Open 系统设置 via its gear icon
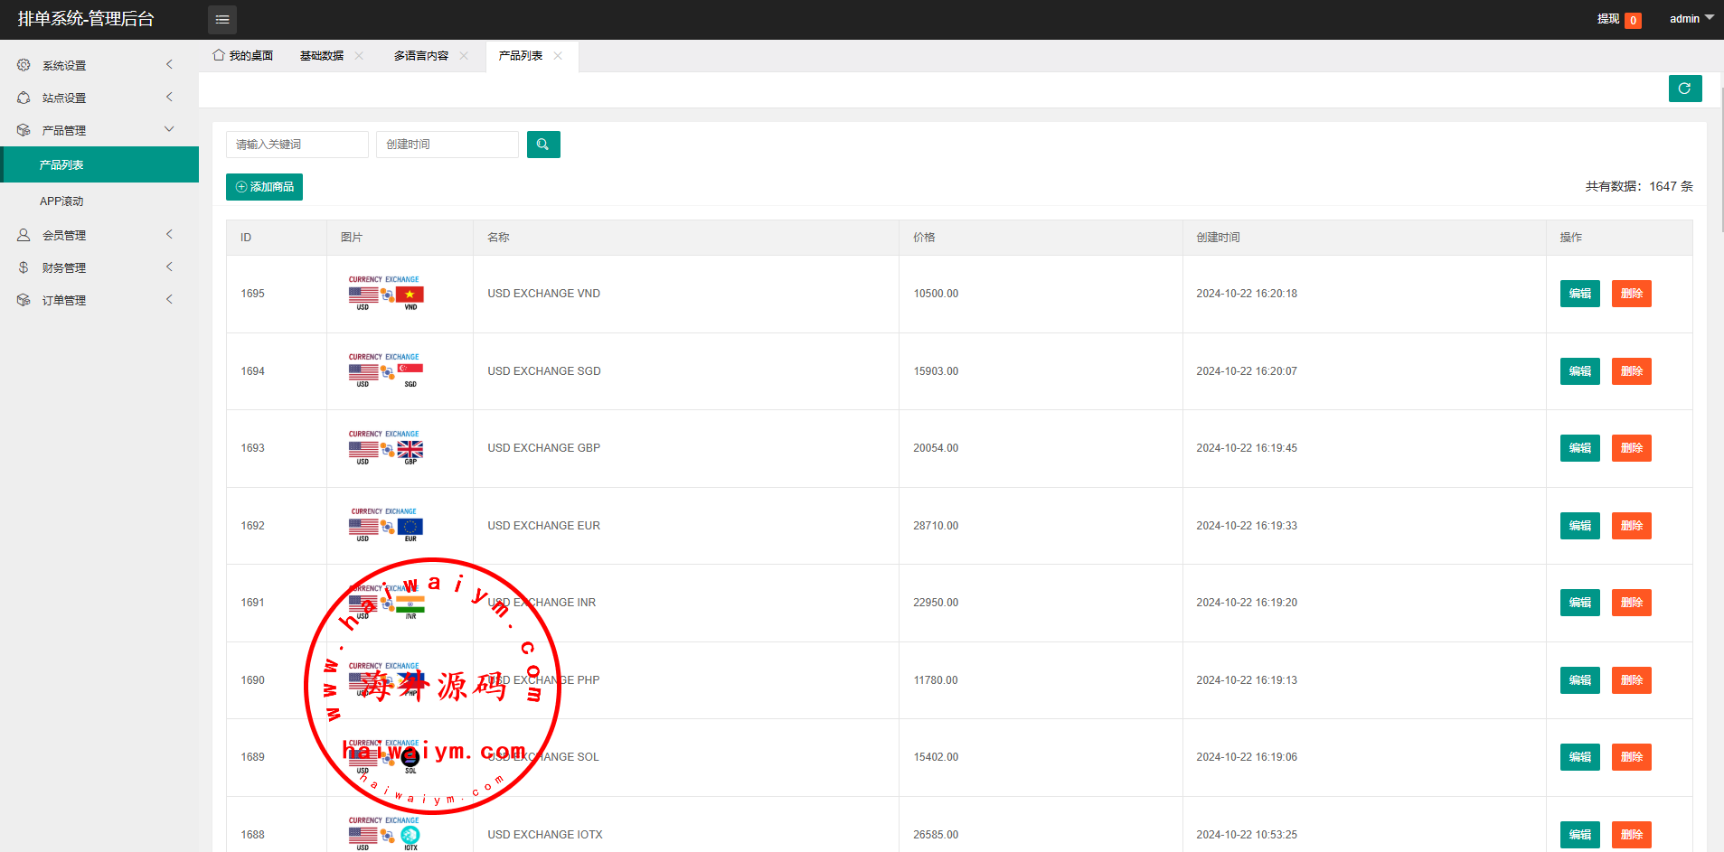 point(24,65)
